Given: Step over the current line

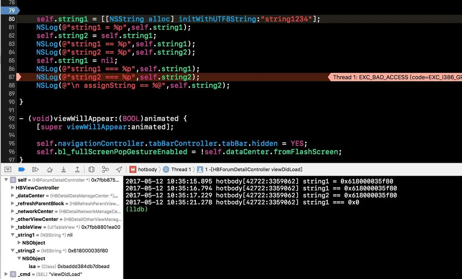Looking at the screenshot, I should (50, 169).
